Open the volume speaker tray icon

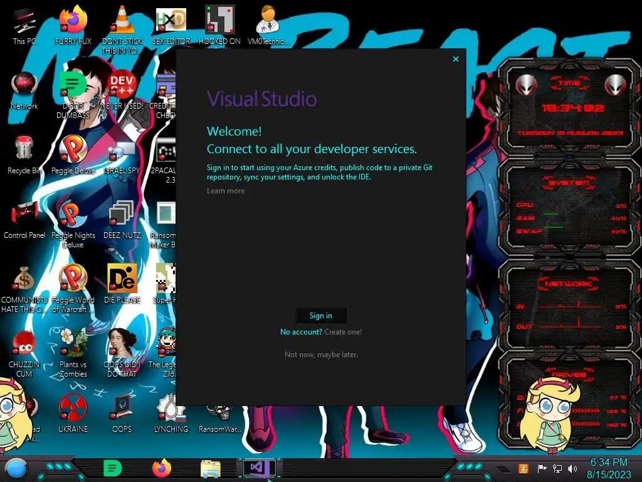click(x=572, y=468)
